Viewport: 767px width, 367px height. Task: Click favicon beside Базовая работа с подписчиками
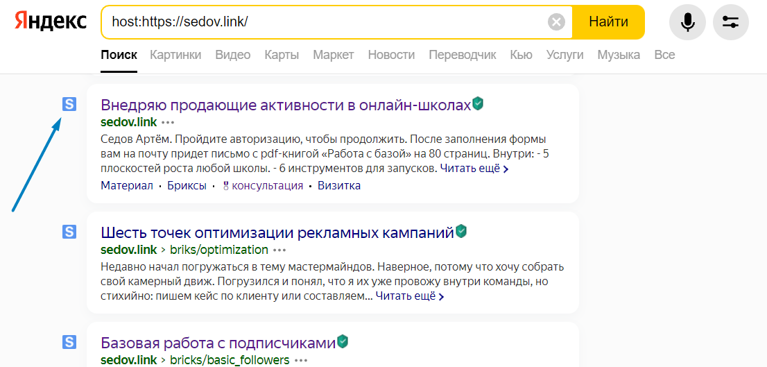[69, 342]
